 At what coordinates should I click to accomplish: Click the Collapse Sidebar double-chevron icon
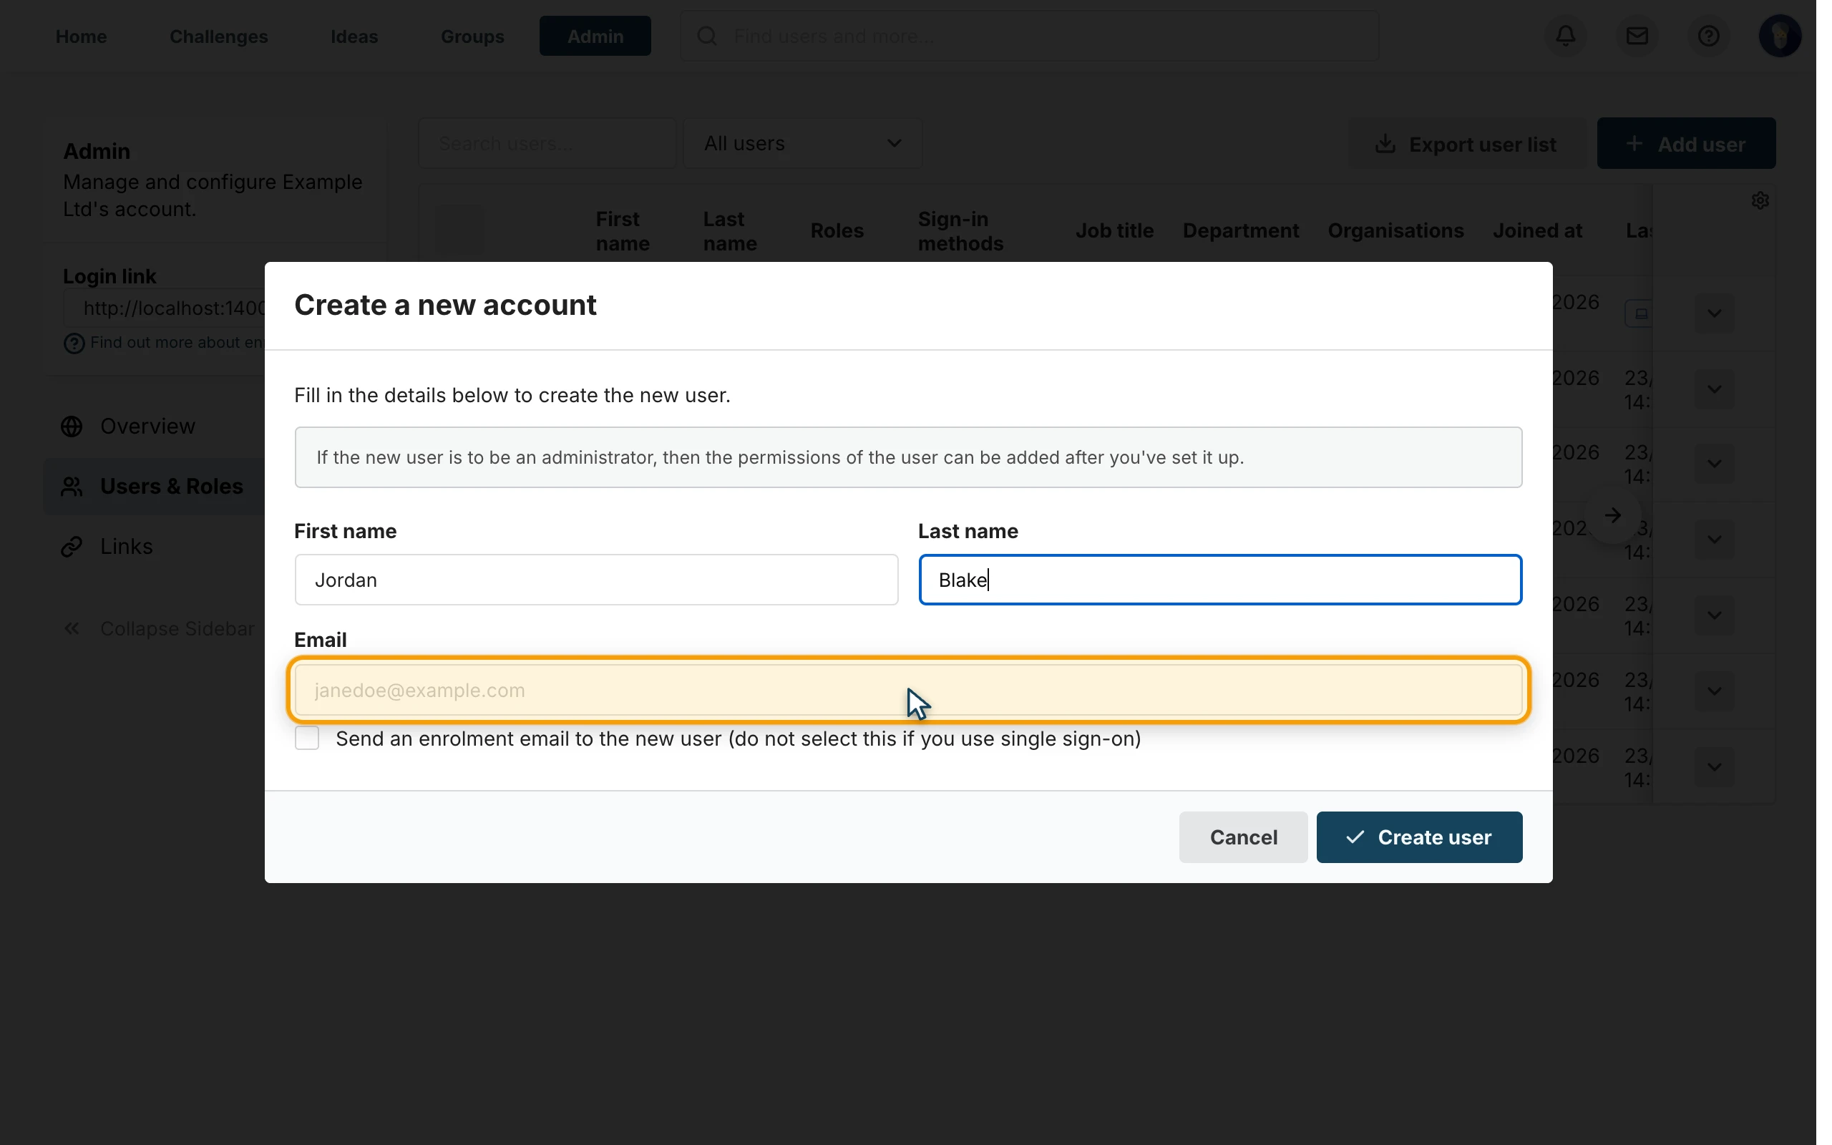pos(72,628)
